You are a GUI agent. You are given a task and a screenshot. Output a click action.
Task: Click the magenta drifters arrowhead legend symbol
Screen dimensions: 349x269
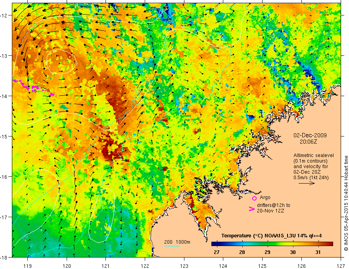[251, 209]
